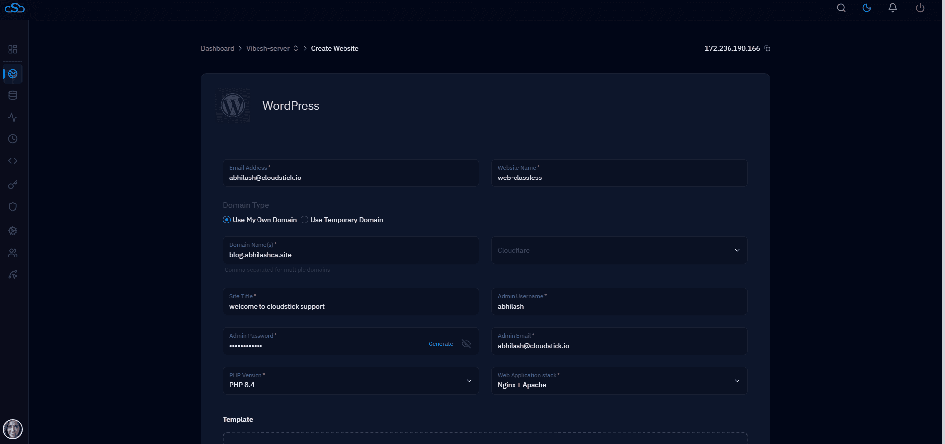
Task: Open notifications bell
Action: point(893,8)
